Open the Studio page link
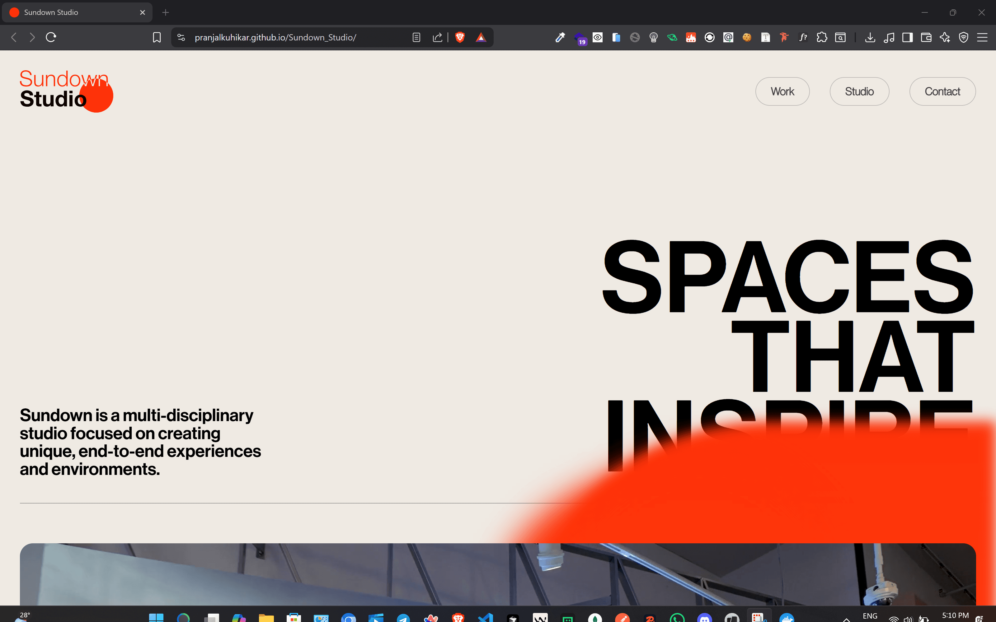 859,91
